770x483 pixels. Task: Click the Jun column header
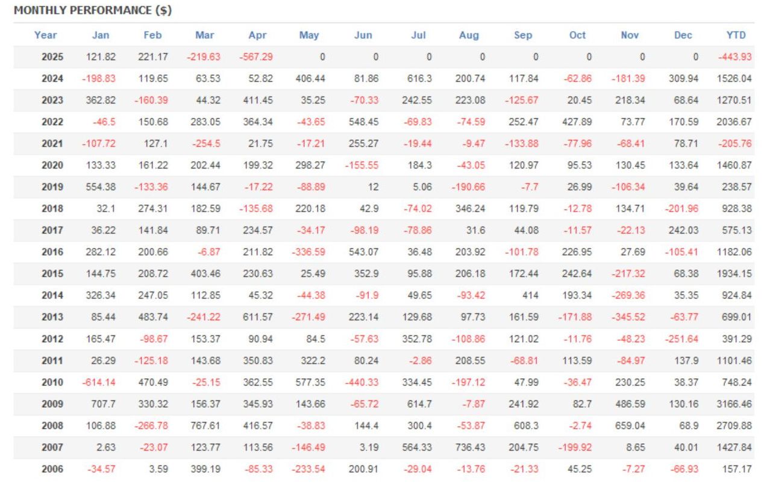coord(363,35)
